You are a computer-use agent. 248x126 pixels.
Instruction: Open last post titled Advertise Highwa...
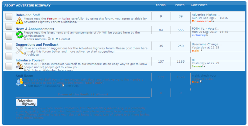[206, 15]
